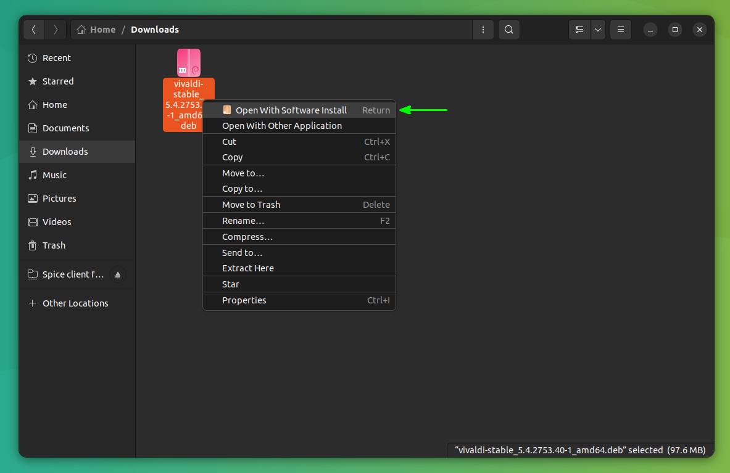Star the selected deb file

point(230,284)
